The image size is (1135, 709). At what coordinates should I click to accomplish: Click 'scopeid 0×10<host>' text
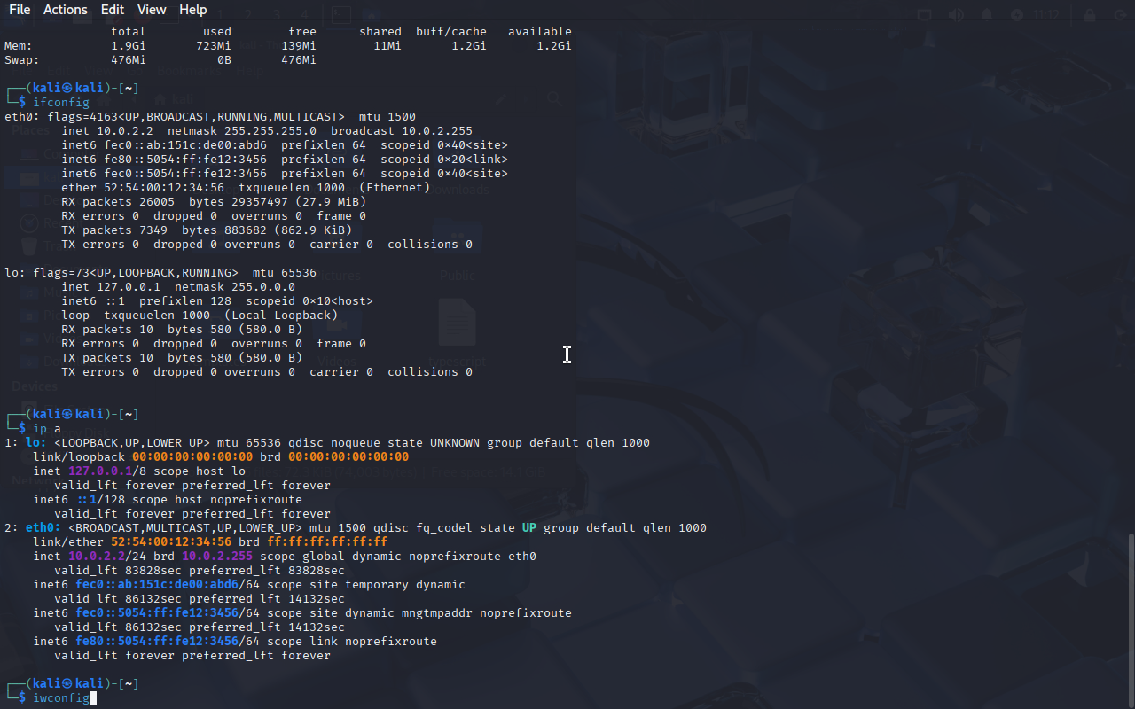tap(309, 301)
